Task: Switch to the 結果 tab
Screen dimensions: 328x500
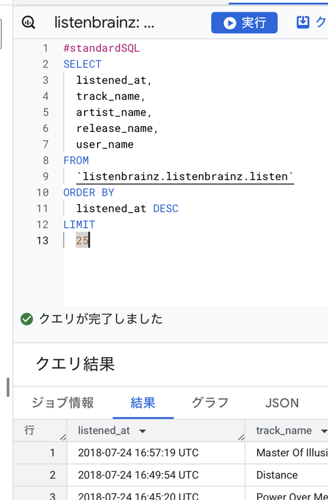Action: [143, 403]
